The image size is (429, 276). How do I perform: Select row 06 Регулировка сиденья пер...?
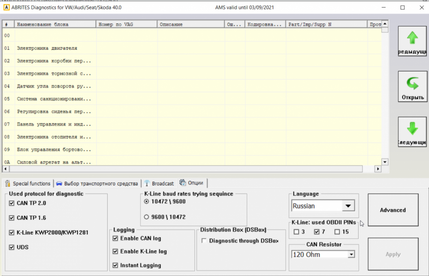192,112
